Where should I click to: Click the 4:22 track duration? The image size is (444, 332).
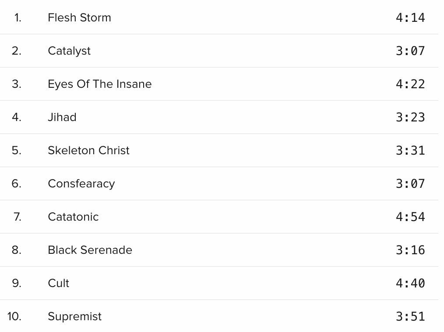tap(410, 84)
